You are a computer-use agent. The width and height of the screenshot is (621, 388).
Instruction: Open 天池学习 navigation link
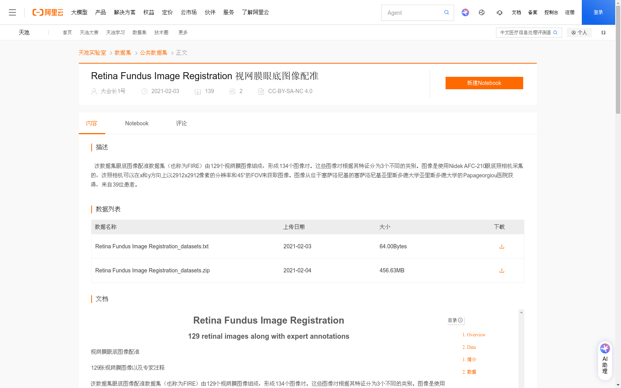click(x=115, y=33)
